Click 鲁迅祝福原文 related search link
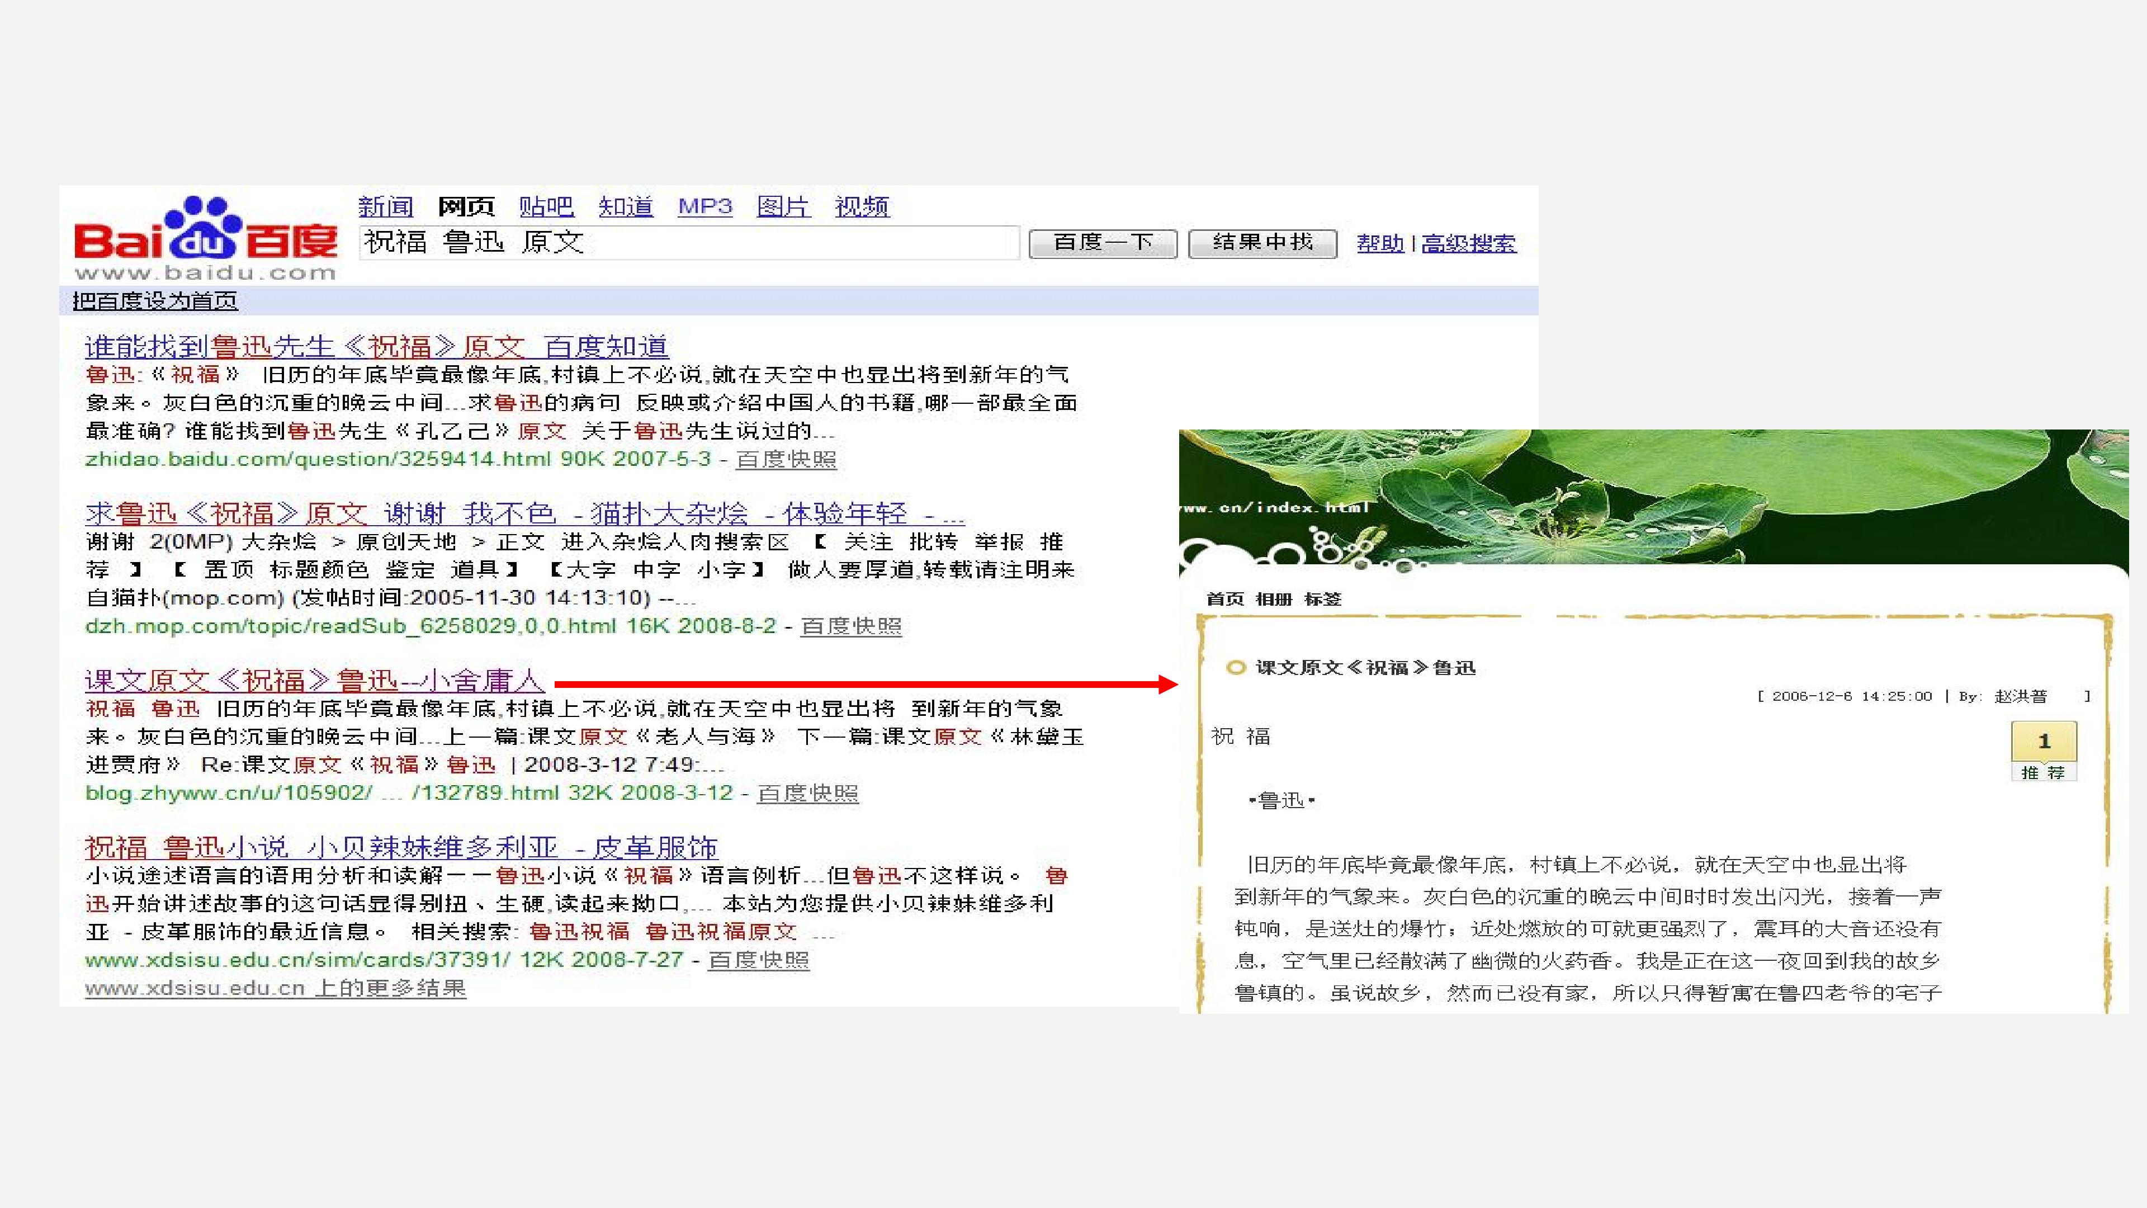The width and height of the screenshot is (2147, 1208). point(721,931)
